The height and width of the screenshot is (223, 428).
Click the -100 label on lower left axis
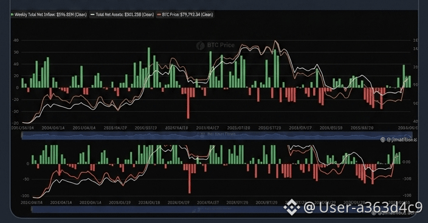25,196
